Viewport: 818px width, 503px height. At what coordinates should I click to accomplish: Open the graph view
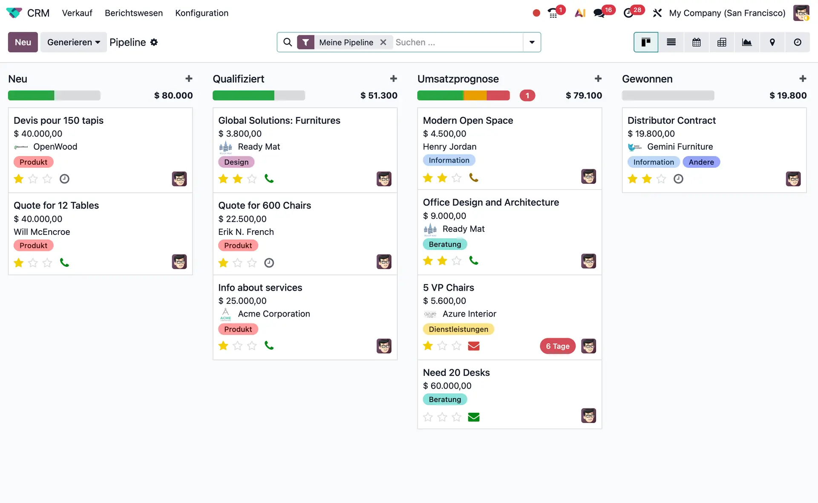click(x=747, y=42)
